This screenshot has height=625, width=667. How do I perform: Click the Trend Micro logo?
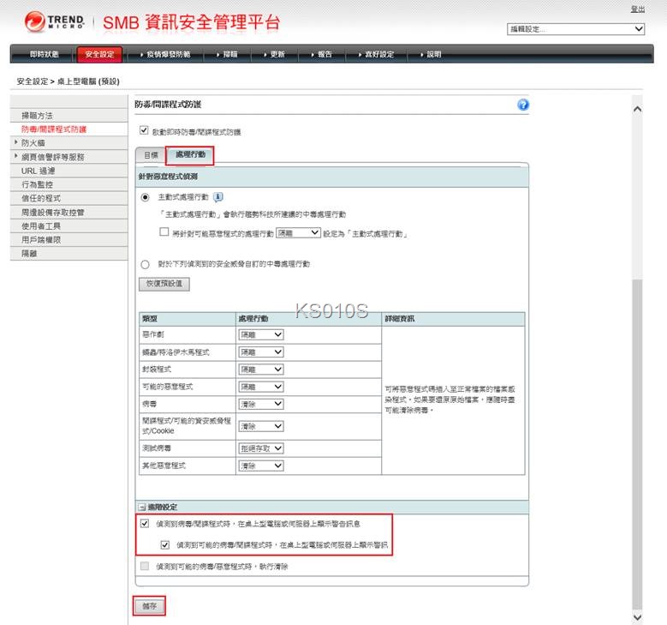click(55, 21)
